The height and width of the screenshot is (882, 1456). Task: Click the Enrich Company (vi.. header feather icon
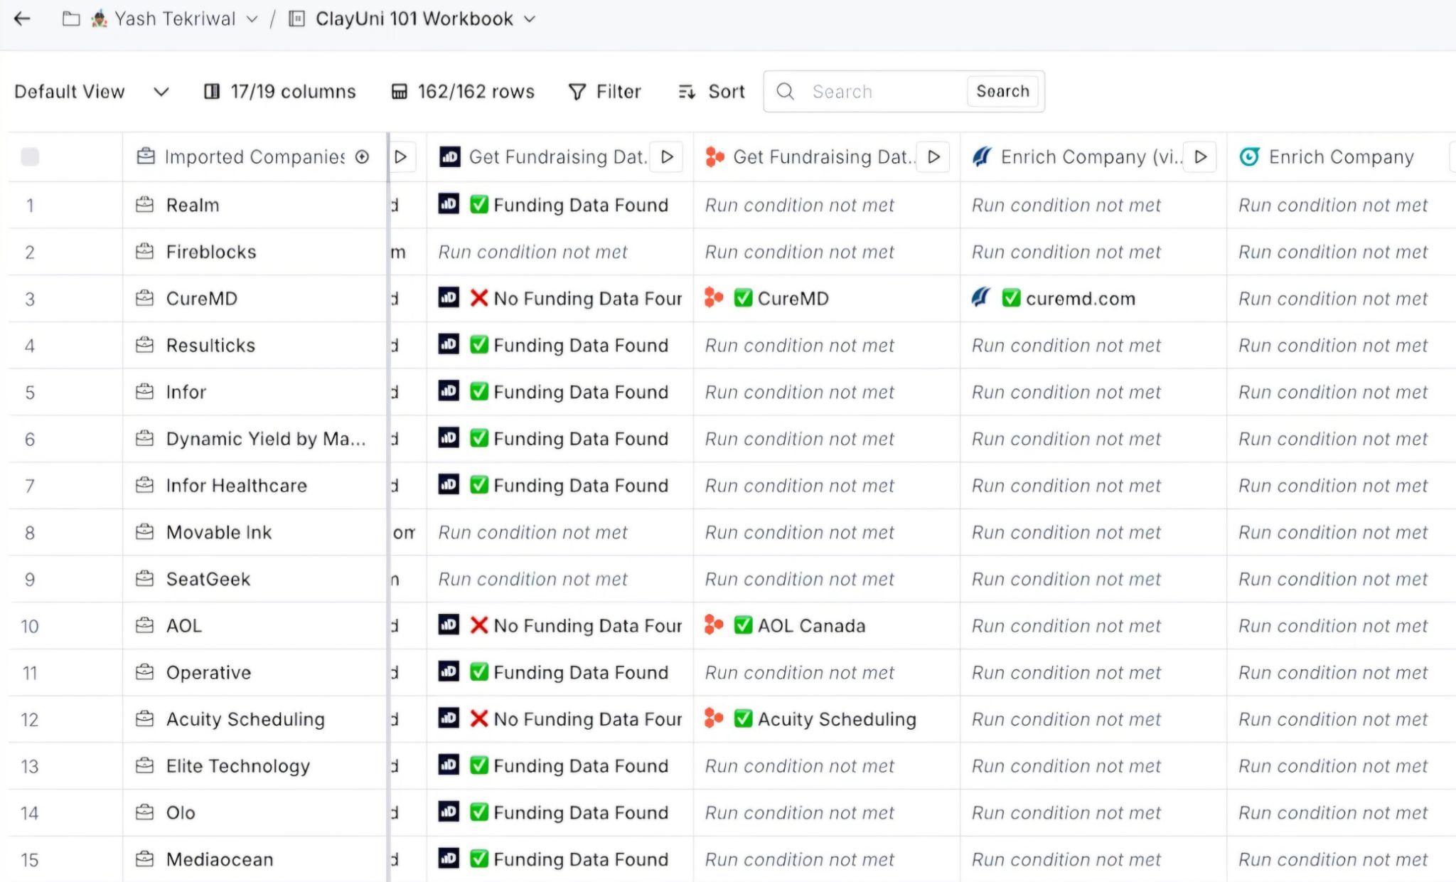coord(982,156)
